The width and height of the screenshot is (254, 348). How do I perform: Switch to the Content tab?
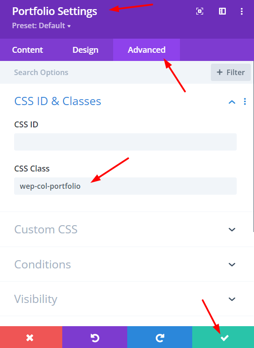pyautogui.click(x=27, y=50)
